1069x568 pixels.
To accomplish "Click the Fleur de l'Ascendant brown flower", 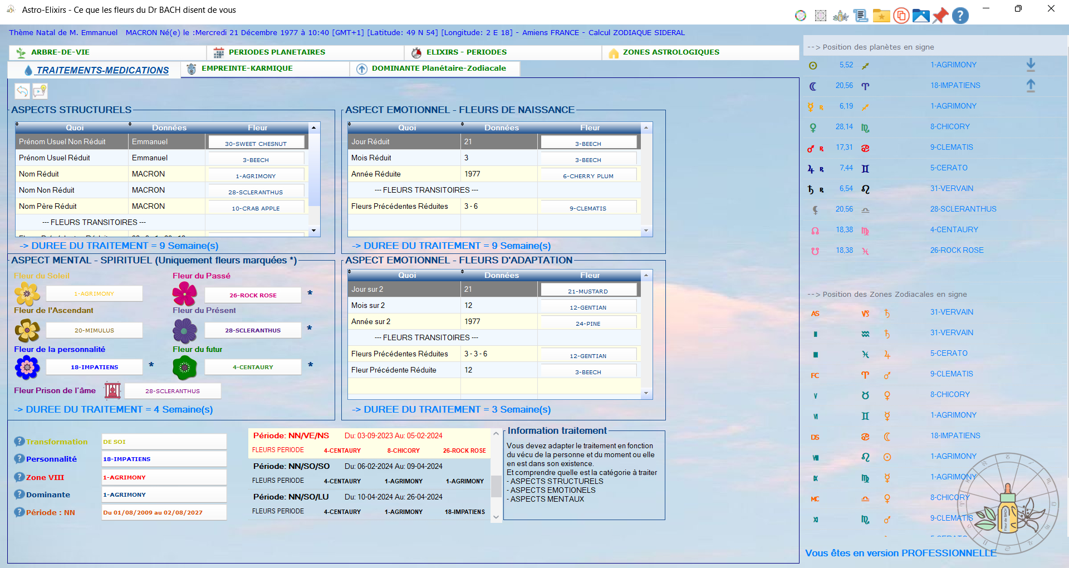I will point(27,330).
